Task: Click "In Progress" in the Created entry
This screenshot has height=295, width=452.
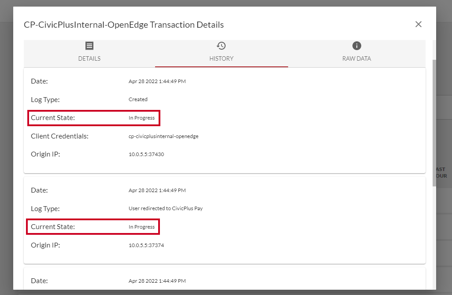Action: pyautogui.click(x=141, y=118)
